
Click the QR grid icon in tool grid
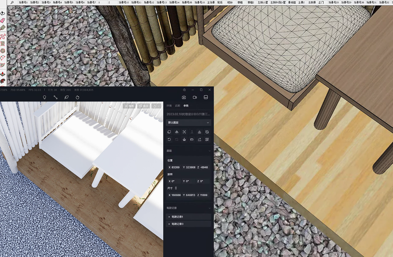(x=207, y=139)
